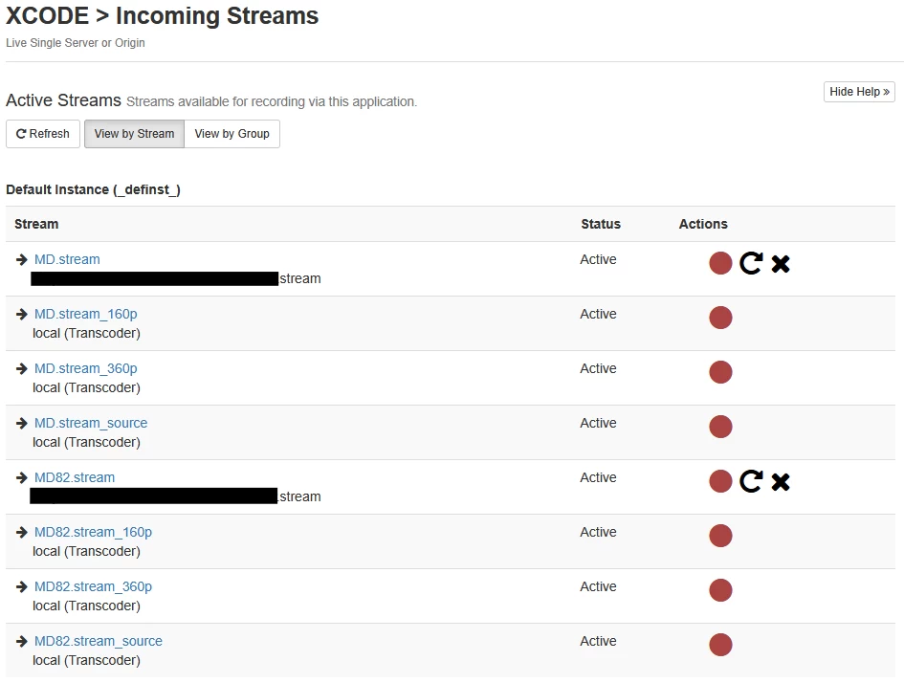Disconnect MD82.stream with the X icon
This screenshot has width=904, height=683.
point(781,482)
